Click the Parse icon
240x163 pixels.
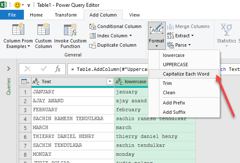pos(171,45)
